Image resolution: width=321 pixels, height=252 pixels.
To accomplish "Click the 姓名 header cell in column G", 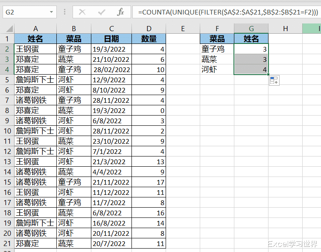I will pyautogui.click(x=251, y=39).
